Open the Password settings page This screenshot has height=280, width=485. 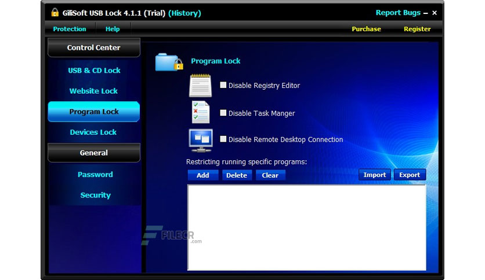[95, 175]
